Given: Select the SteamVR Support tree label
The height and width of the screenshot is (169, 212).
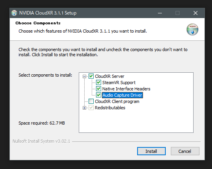Looking at the screenshot, I should [119, 83].
